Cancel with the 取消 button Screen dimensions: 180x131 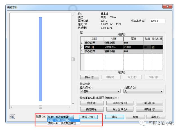coord(135,117)
